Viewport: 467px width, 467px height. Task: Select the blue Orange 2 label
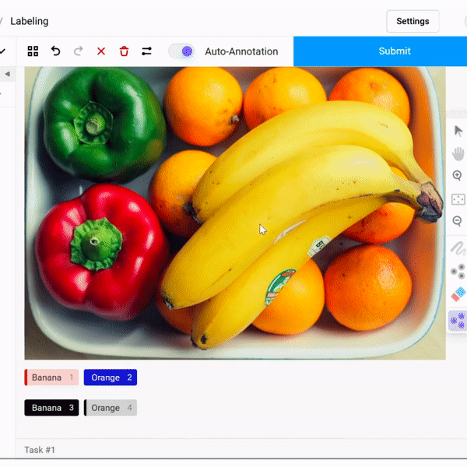click(111, 377)
